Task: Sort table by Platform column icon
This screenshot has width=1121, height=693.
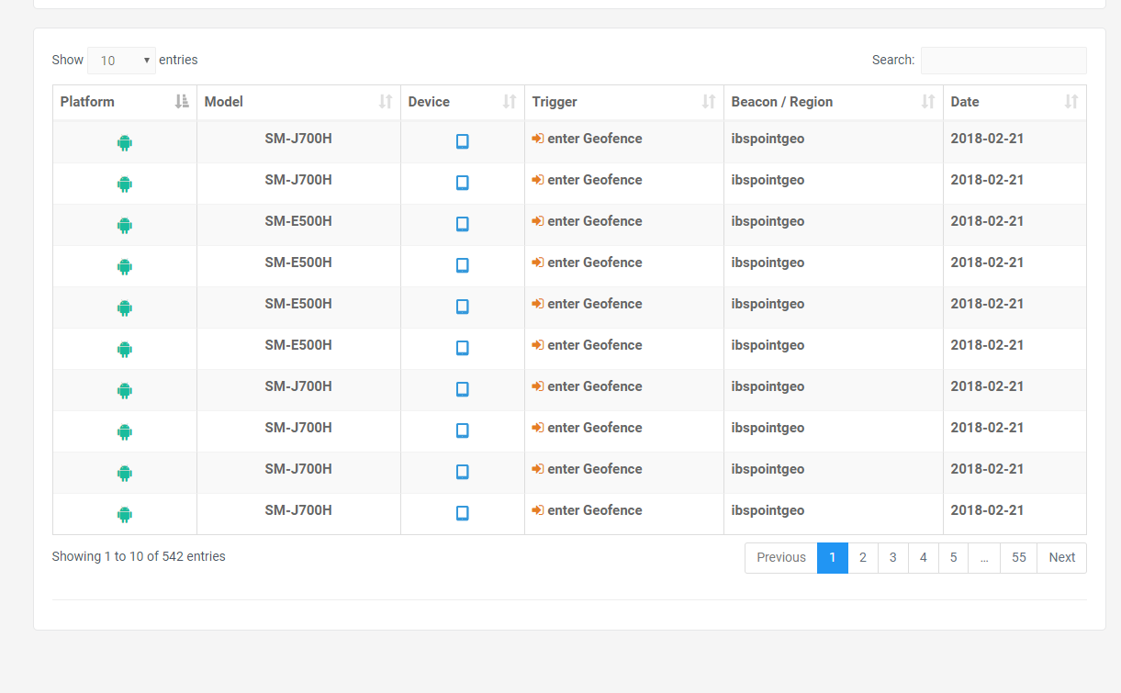Action: 182,102
